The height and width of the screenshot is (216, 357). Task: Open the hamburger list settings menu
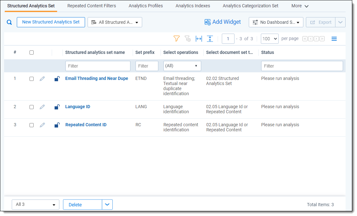pyautogui.click(x=334, y=39)
